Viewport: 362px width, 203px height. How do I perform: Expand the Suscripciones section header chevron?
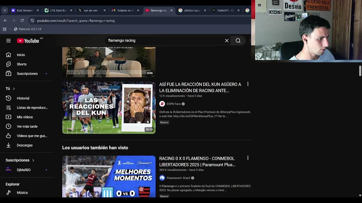coord(33,160)
